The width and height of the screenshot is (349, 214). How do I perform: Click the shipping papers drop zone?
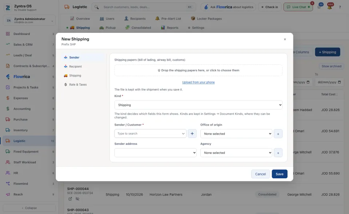point(198,70)
